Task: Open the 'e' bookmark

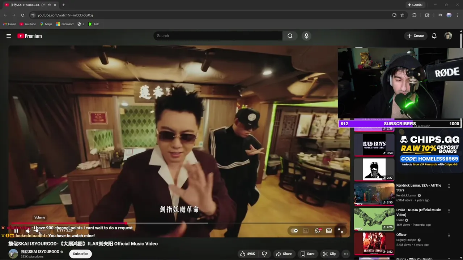Action: coord(81,24)
